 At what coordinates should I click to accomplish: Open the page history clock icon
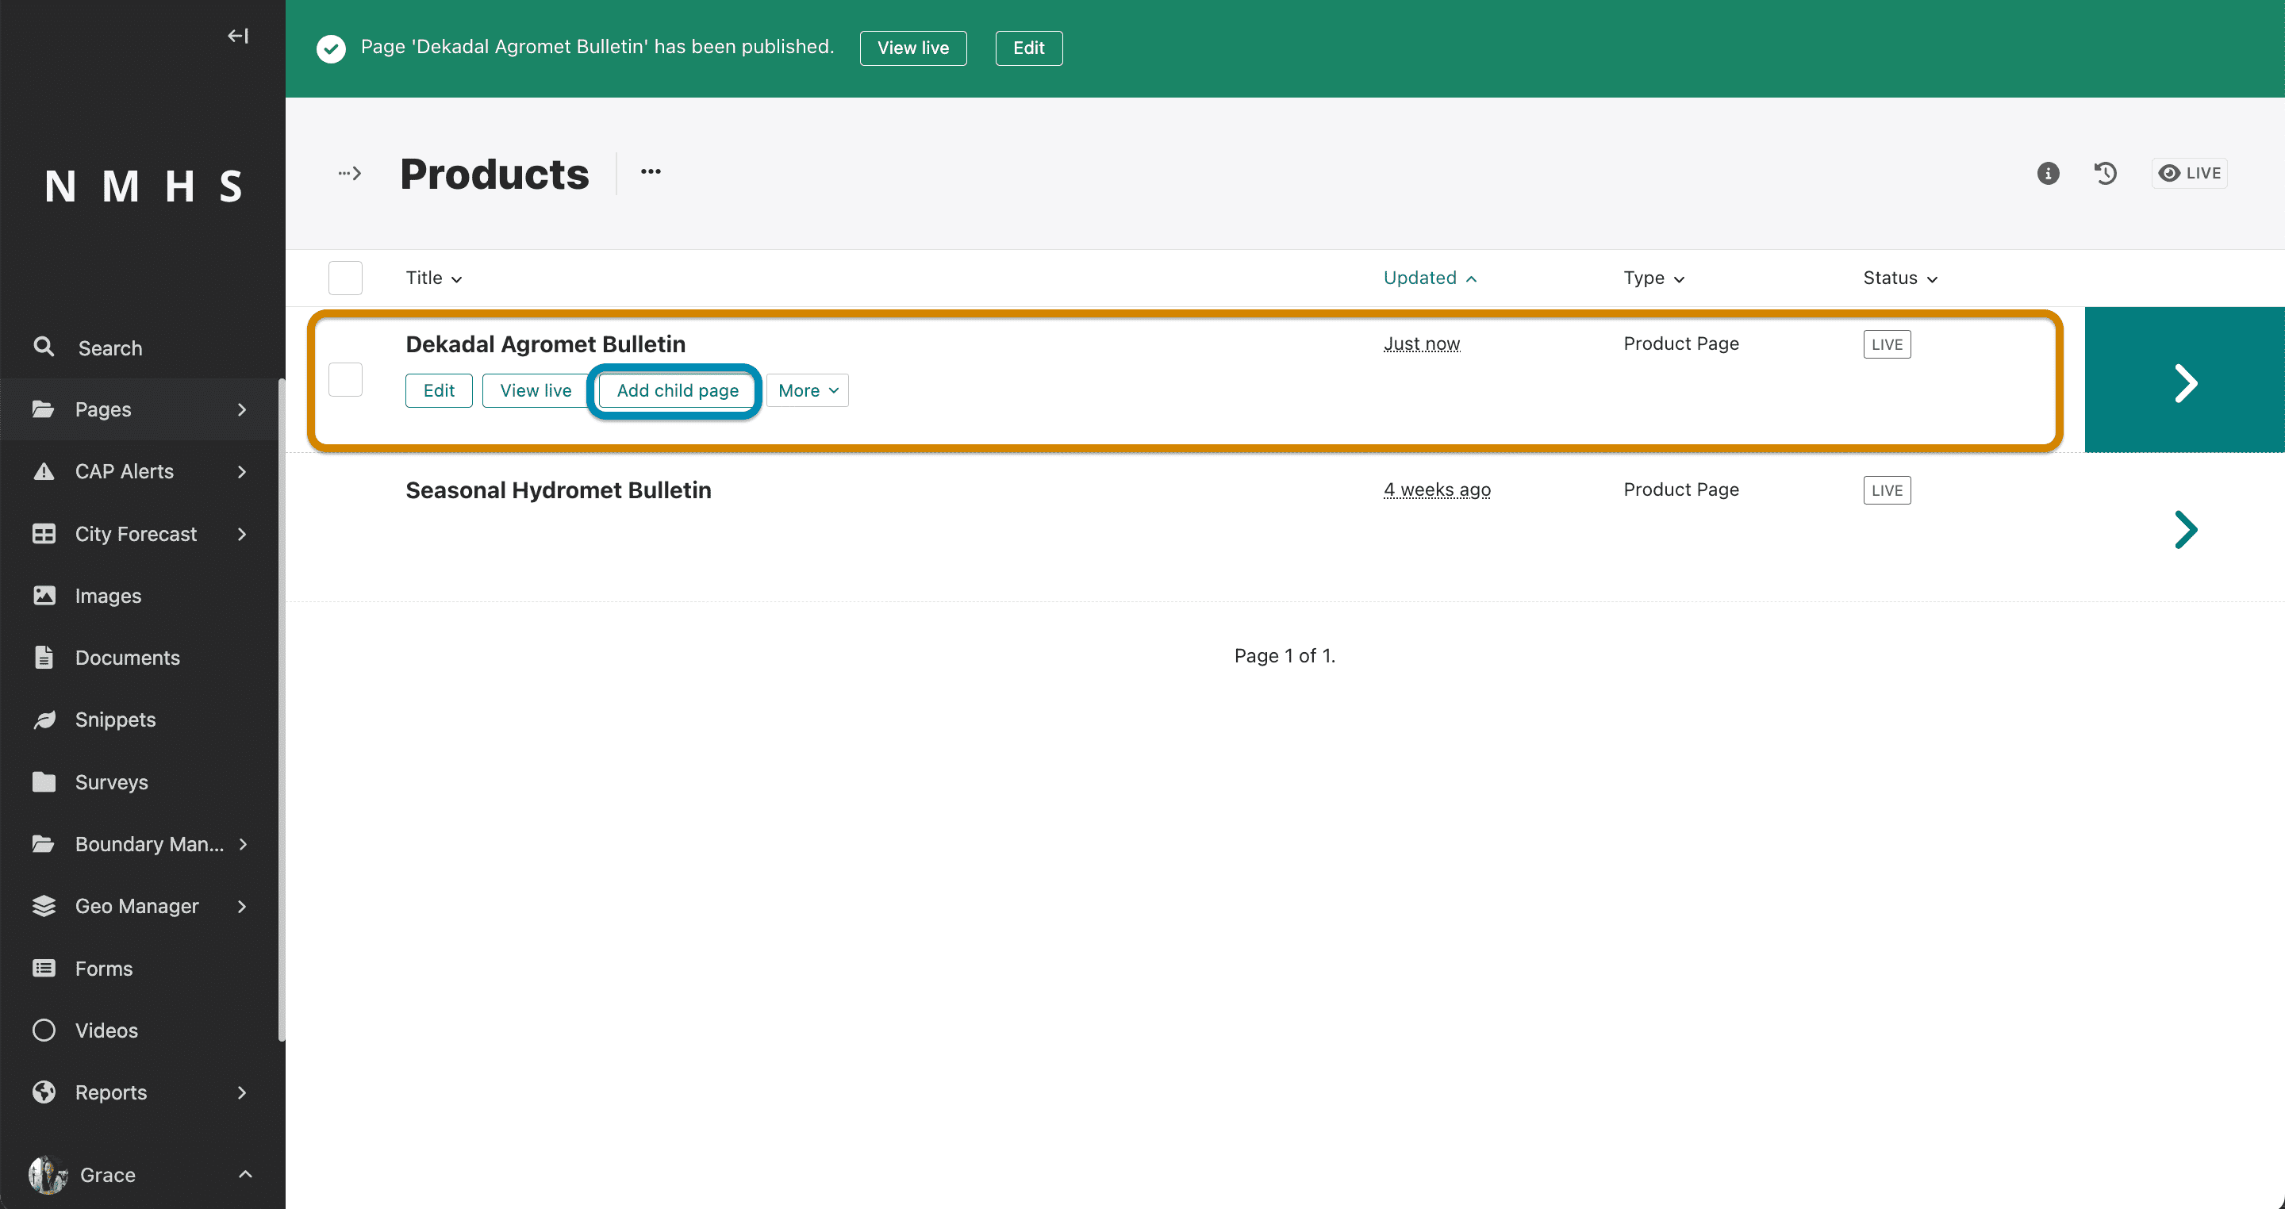(2105, 173)
